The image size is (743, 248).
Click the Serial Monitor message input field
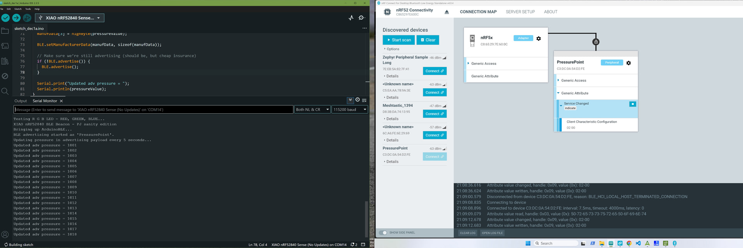(x=153, y=110)
